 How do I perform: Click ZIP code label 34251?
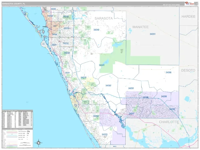click(152, 34)
